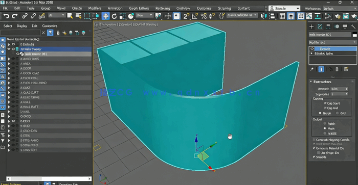Viewport: 358px width, 185px height.
Task: Click the Default Shading viewport label
Action: tap(146, 24)
